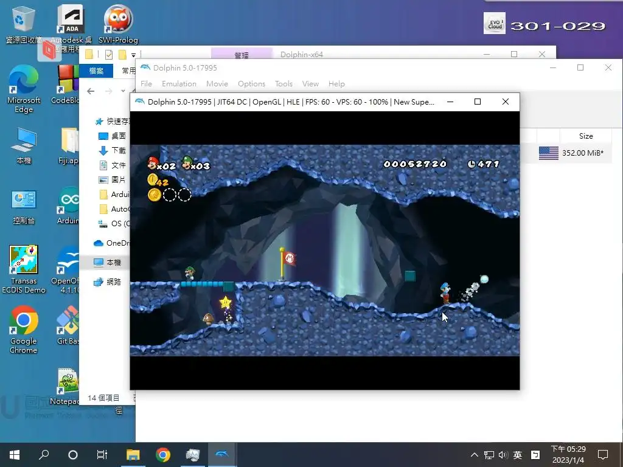Sort Dolphin game list by Size column
Viewport: 623px width, 467px height.
click(x=586, y=136)
